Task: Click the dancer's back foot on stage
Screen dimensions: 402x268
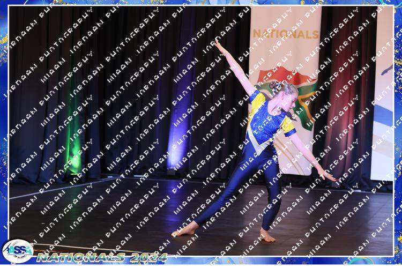Action: click(x=266, y=235)
